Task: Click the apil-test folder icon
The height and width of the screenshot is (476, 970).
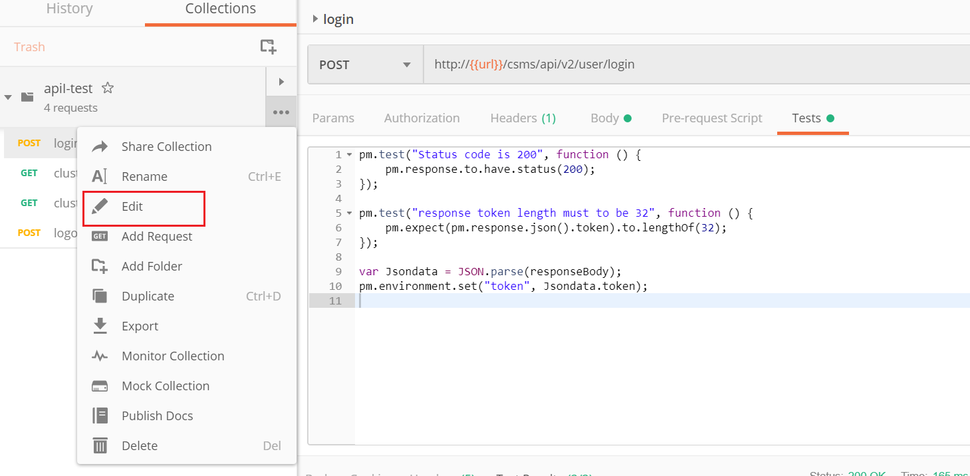Action: (27, 97)
